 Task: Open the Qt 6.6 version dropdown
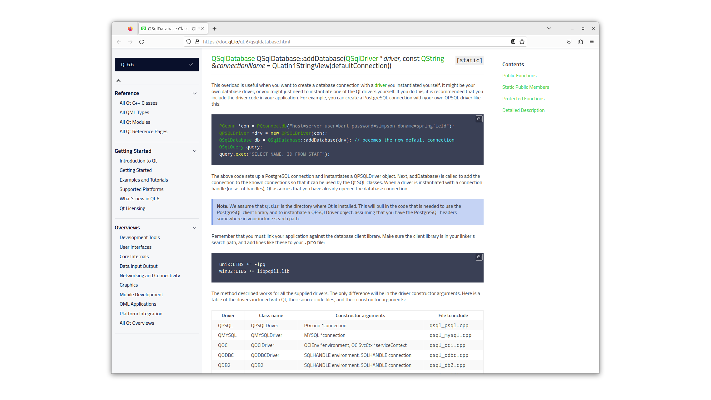[x=157, y=64]
